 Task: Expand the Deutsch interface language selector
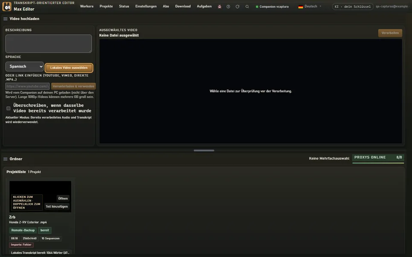(x=310, y=6)
